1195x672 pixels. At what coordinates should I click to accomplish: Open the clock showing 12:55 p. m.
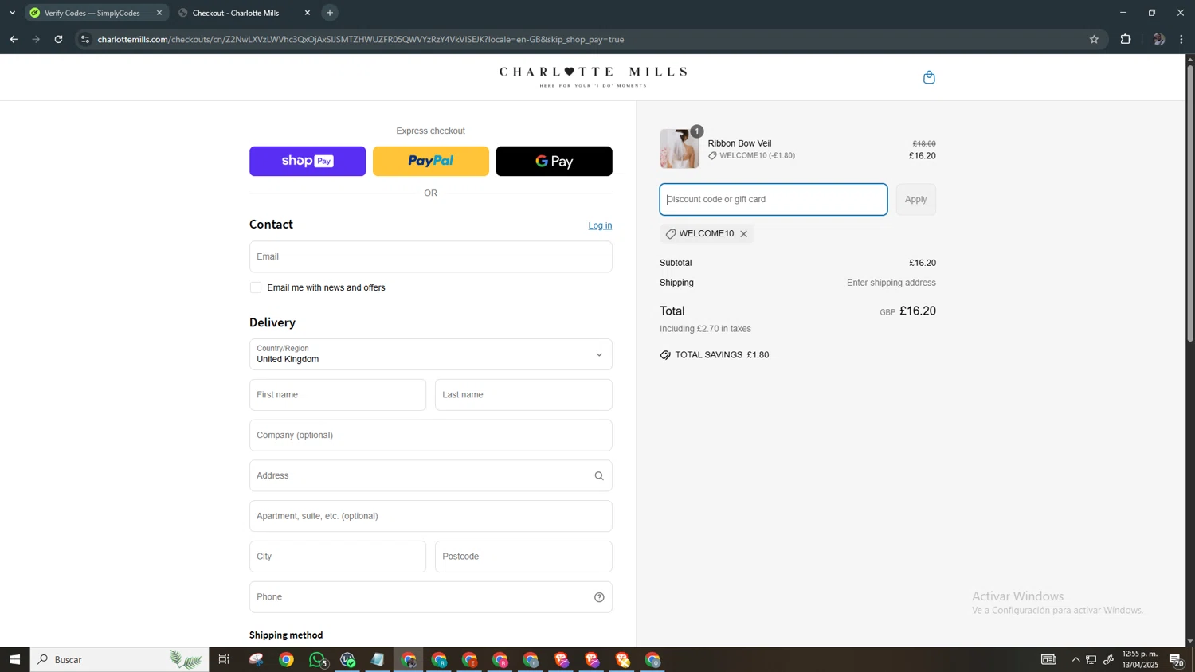tap(1140, 659)
